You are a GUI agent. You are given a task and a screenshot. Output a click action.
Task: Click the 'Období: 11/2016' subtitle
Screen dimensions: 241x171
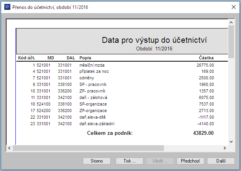(x=154, y=49)
